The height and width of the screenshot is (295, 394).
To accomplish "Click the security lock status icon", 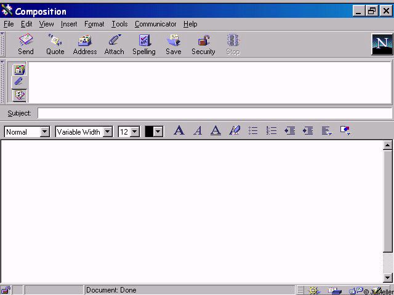I will coord(6,290).
